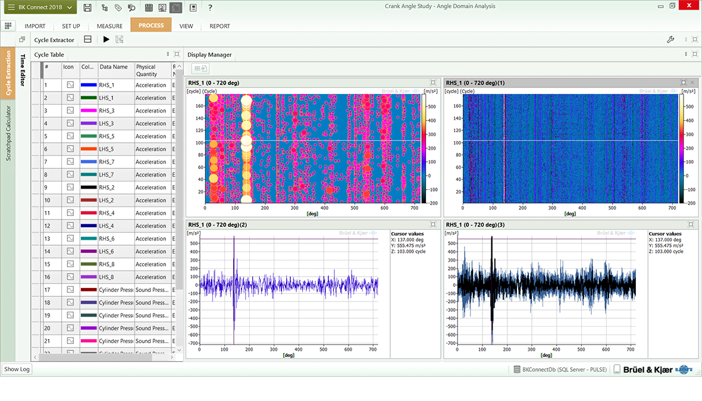
Task: Open the REPORT tab
Action: pyautogui.click(x=220, y=26)
